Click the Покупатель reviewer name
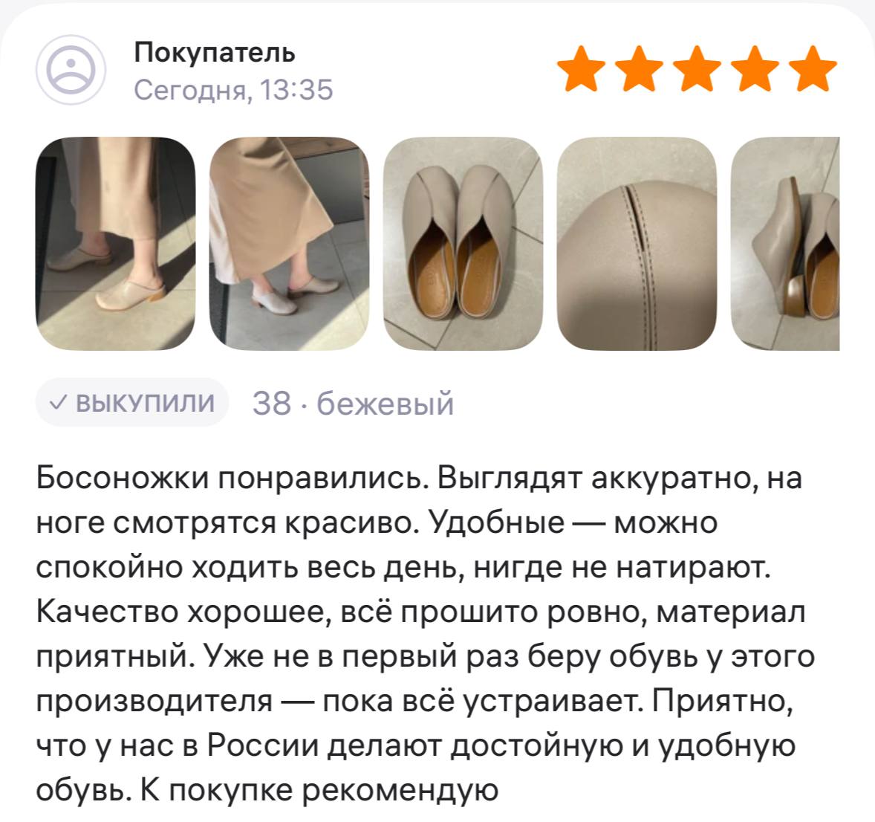 215,53
